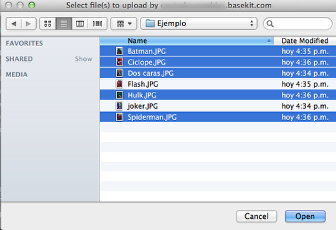
Task: Click the Flash.JPG file name
Action: (x=143, y=84)
